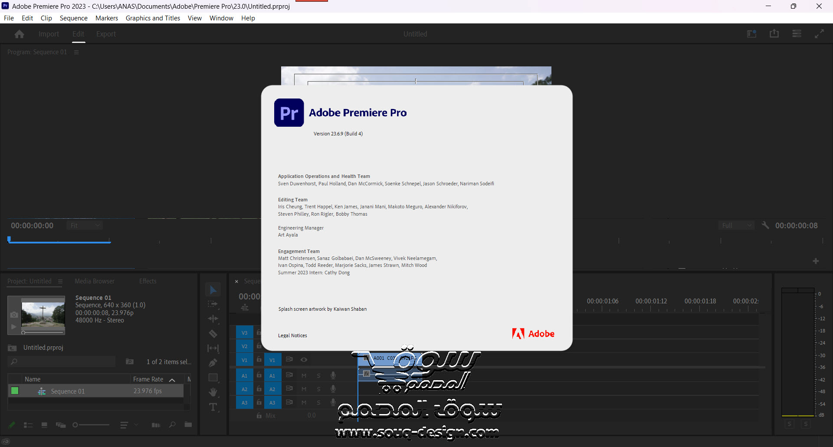Select the Selection tool arrow
Image resolution: width=833 pixels, height=447 pixels.
click(213, 289)
